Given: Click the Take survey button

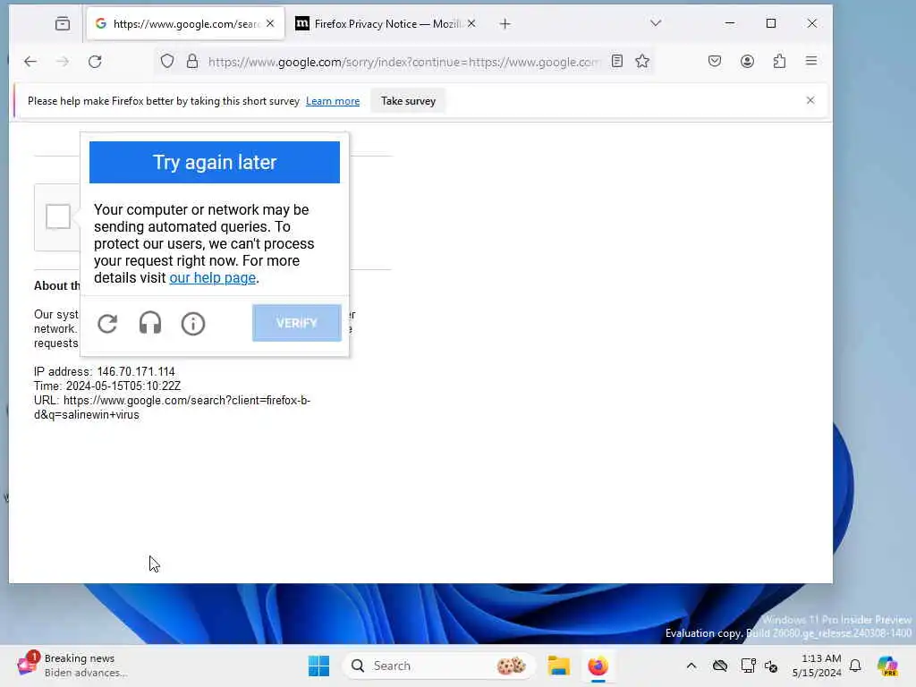Looking at the screenshot, I should [408, 101].
